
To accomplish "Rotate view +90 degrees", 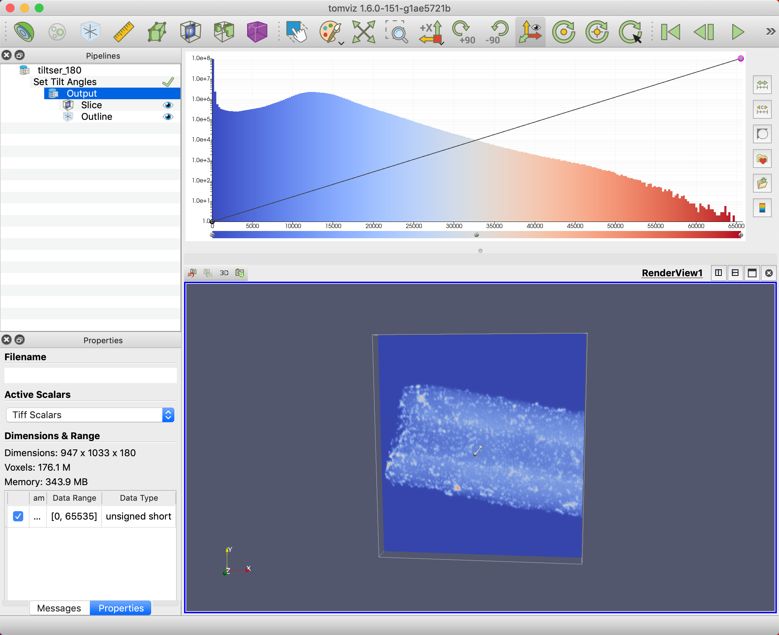I will click(463, 32).
